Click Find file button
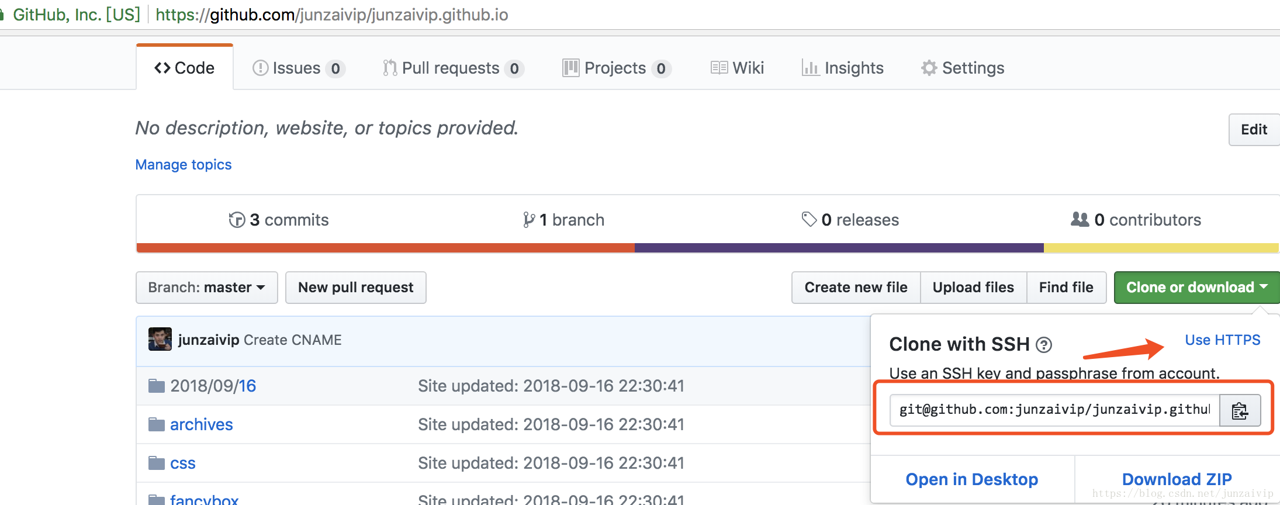This screenshot has height=505, width=1280. [x=1067, y=288]
